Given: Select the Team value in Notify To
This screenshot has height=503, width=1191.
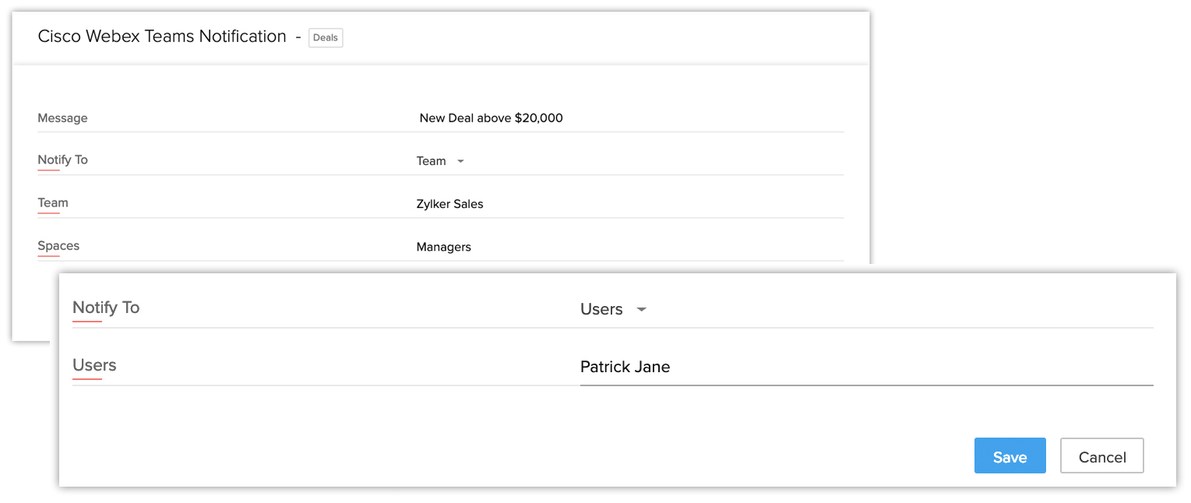Looking at the screenshot, I should (x=431, y=161).
